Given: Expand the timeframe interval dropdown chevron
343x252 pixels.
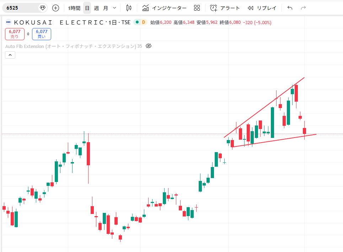Looking at the screenshot, I should 114,8.
